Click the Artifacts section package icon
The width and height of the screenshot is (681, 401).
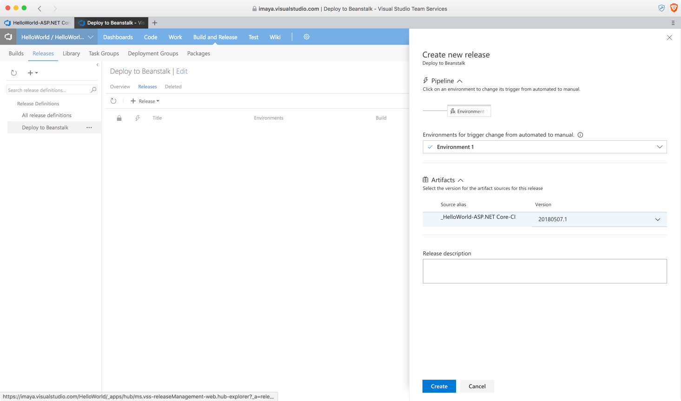(425, 179)
